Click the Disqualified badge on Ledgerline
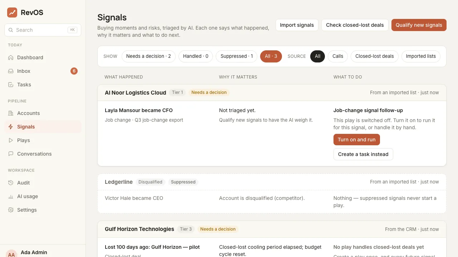Screen dimensions: 458x257 pos(150,182)
